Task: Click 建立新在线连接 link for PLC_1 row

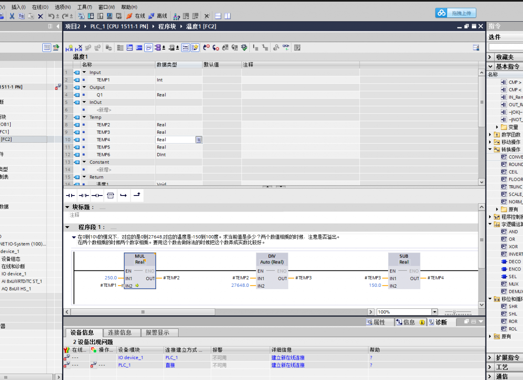Action: [x=288, y=365]
